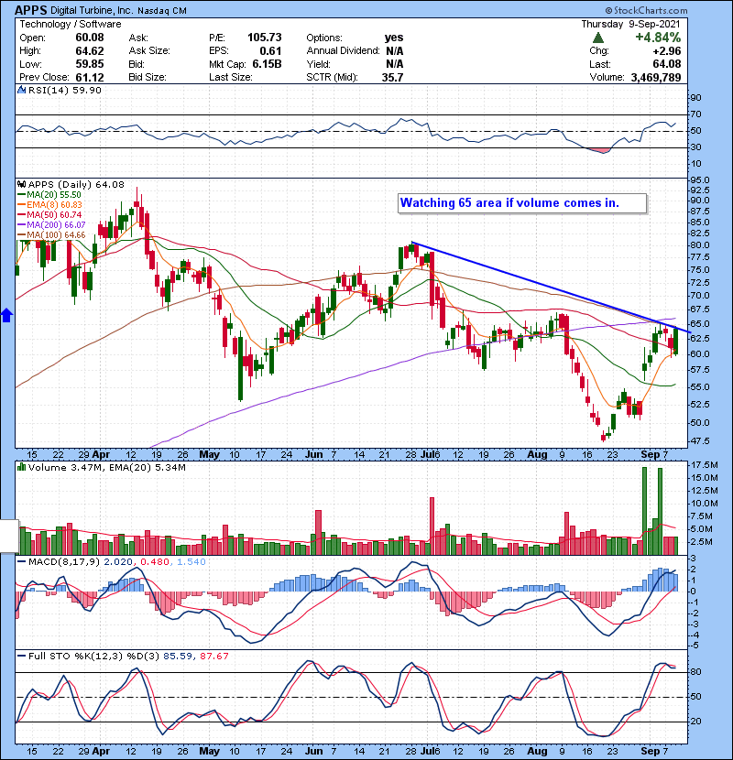Screen dimensions: 733x760
Task: Click the EPS value 0.61
Action: click(270, 50)
